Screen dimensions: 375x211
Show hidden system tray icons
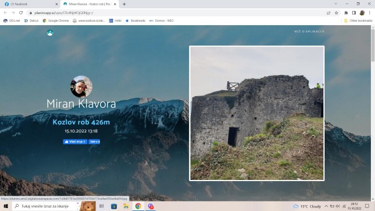326,206
